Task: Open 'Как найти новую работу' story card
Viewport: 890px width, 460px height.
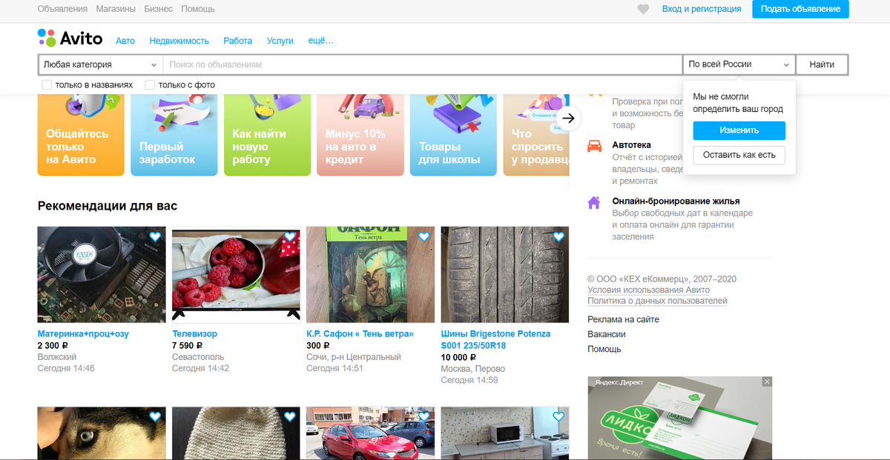Action: coord(267,134)
